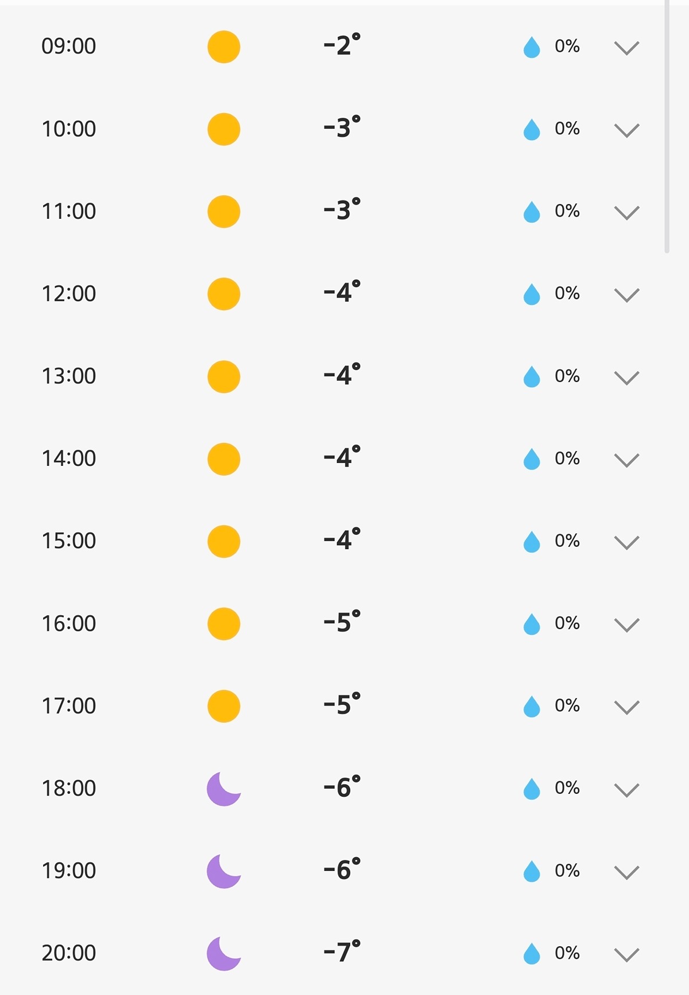Expand the 11:00 hourly details
Viewport: 689px width, 995px height.
click(x=626, y=213)
